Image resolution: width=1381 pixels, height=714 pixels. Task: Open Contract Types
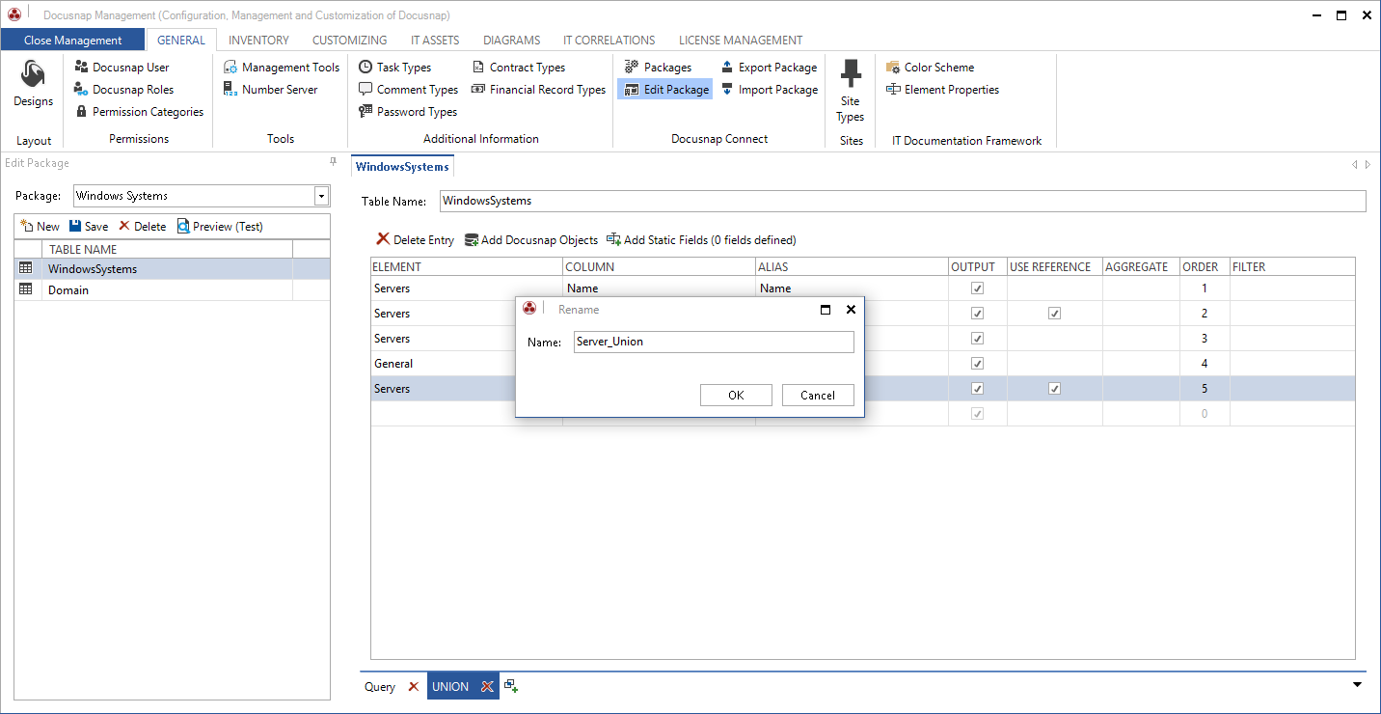518,68
